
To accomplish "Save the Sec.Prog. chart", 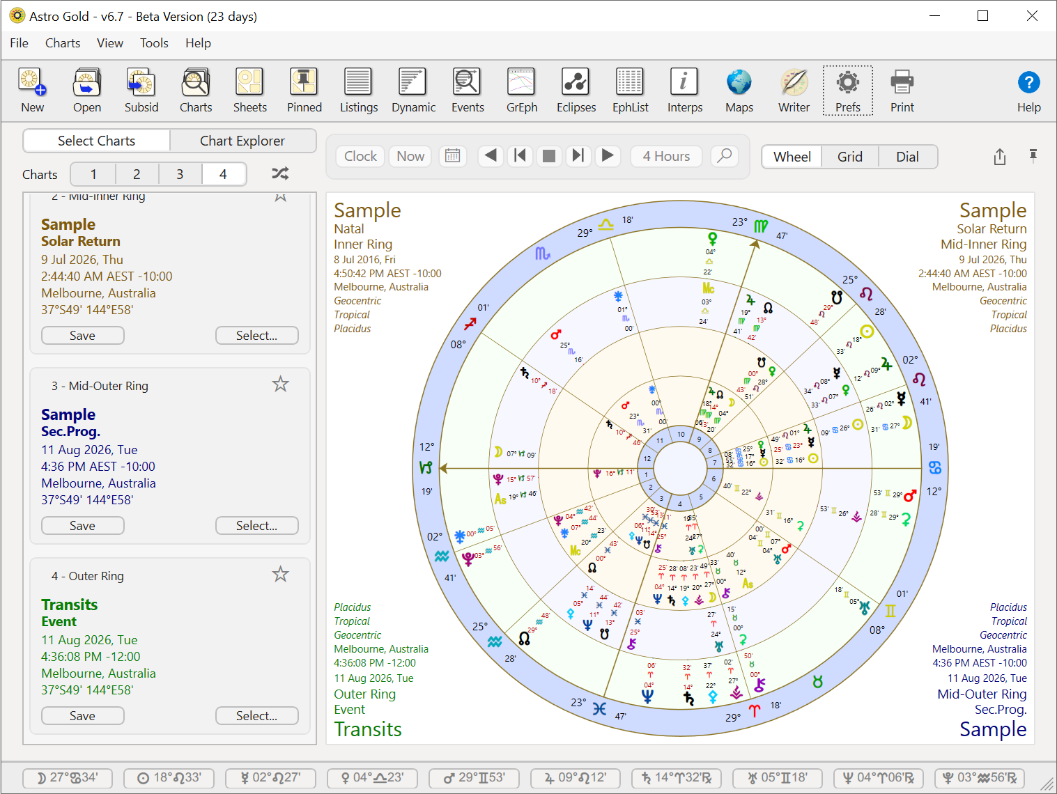I will pos(83,526).
